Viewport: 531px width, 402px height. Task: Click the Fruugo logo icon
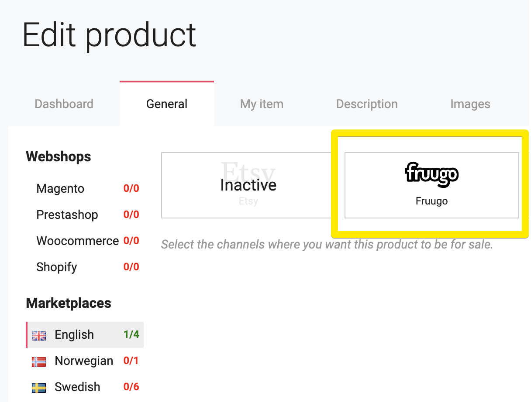[431, 174]
